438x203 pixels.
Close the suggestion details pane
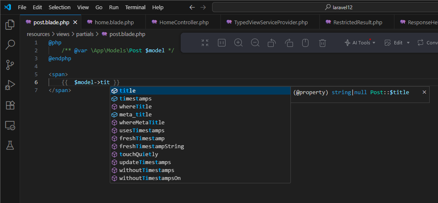click(x=424, y=92)
